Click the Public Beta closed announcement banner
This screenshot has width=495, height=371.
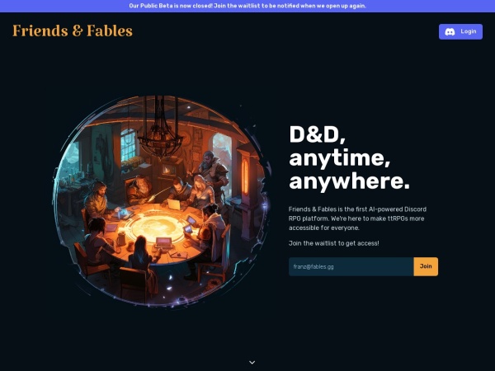point(247,5)
